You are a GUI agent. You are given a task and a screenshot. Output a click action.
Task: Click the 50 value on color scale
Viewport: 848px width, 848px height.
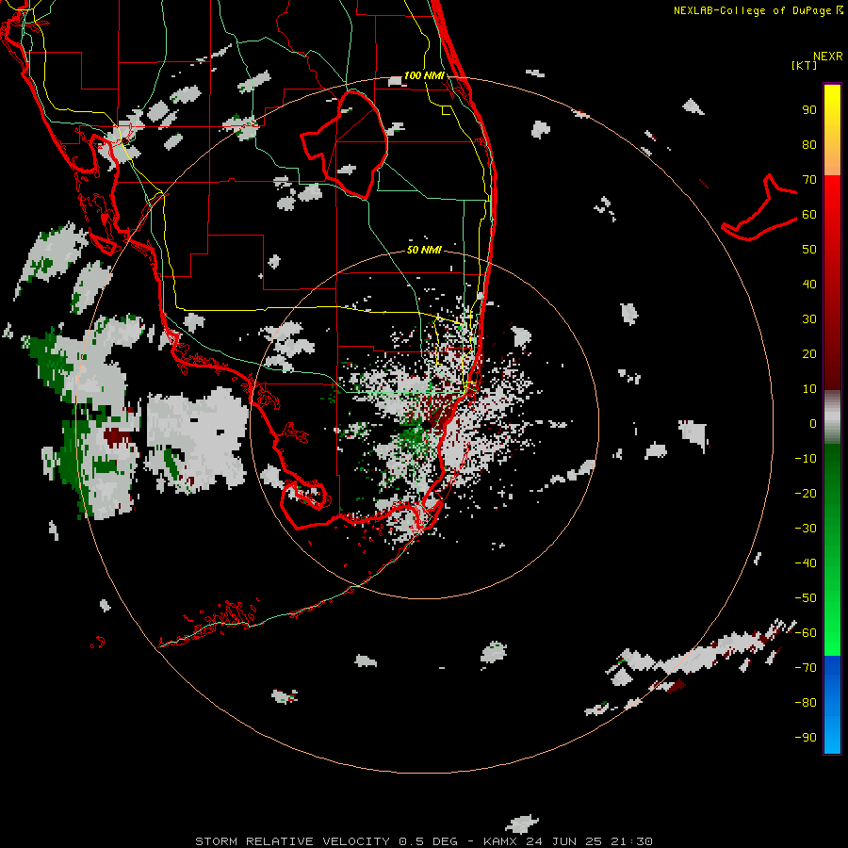pos(809,250)
